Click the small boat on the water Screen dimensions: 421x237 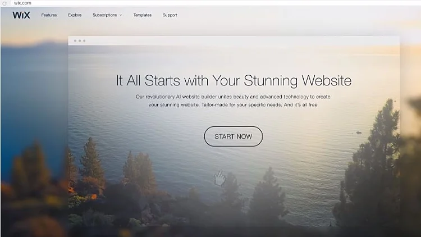[x=359, y=133]
